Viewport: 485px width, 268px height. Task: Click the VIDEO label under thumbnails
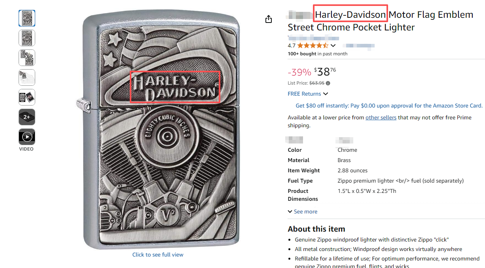point(27,149)
